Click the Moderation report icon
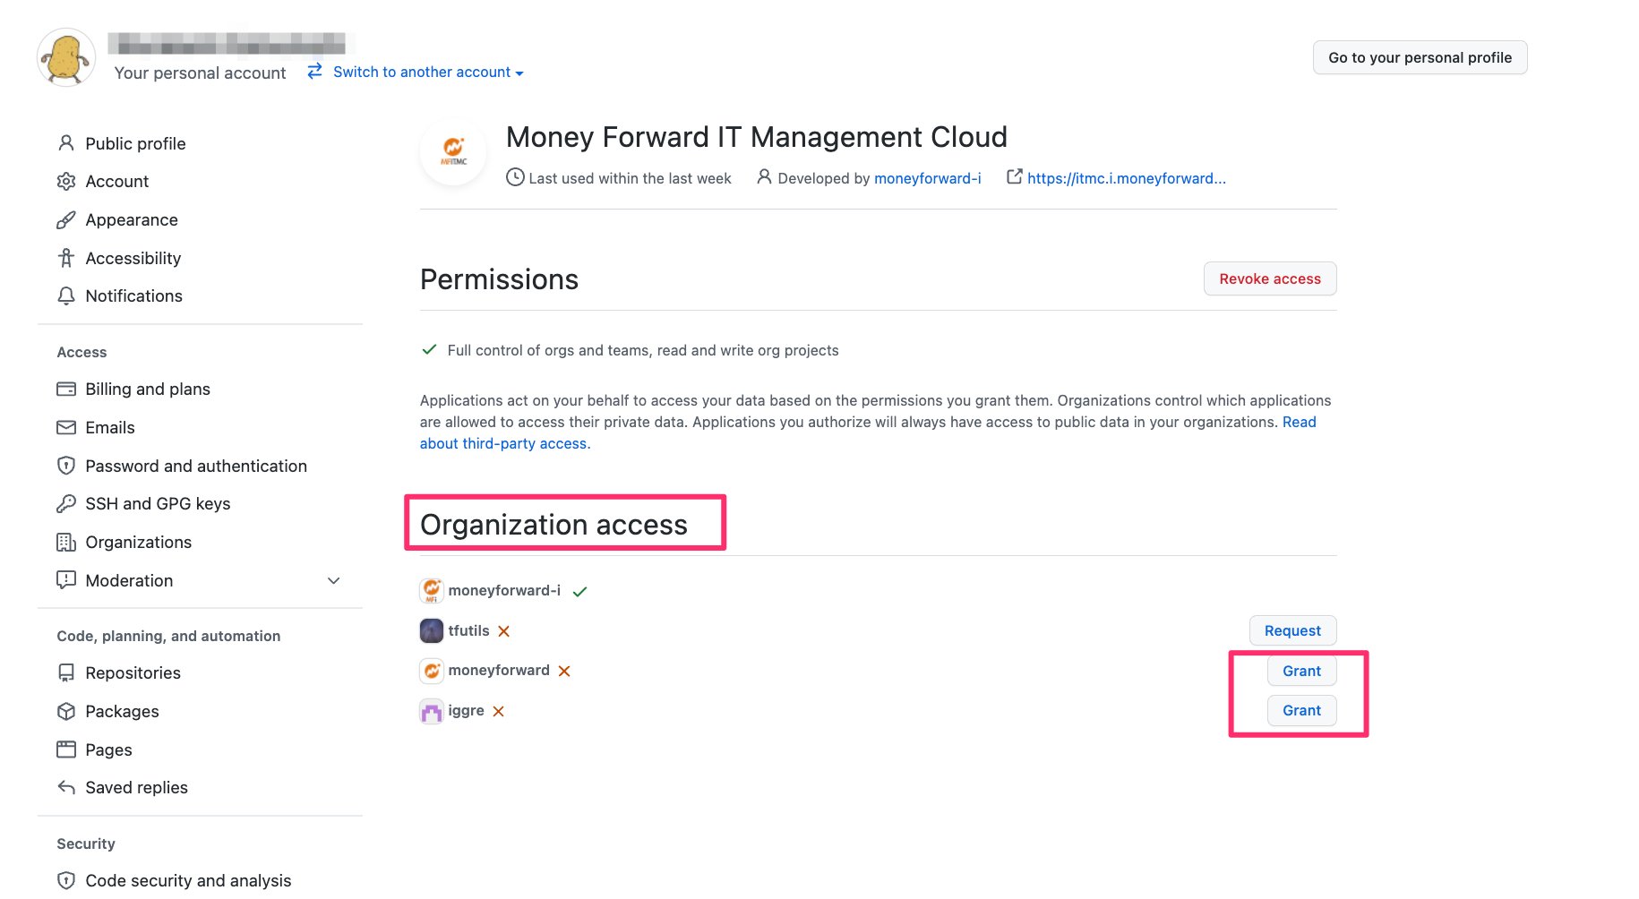 click(66, 580)
